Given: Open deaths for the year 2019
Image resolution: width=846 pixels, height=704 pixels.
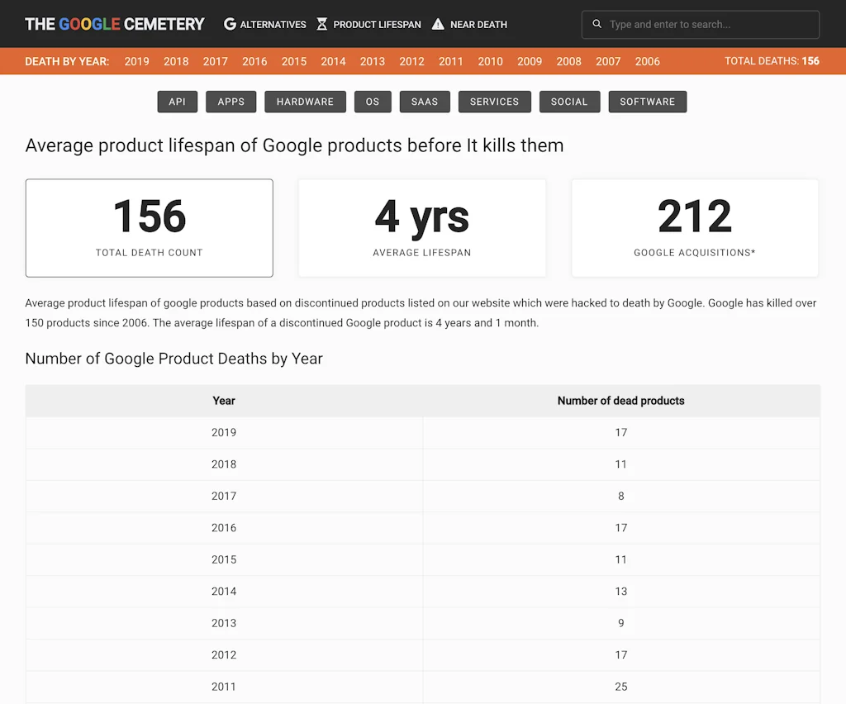Looking at the screenshot, I should coord(136,61).
